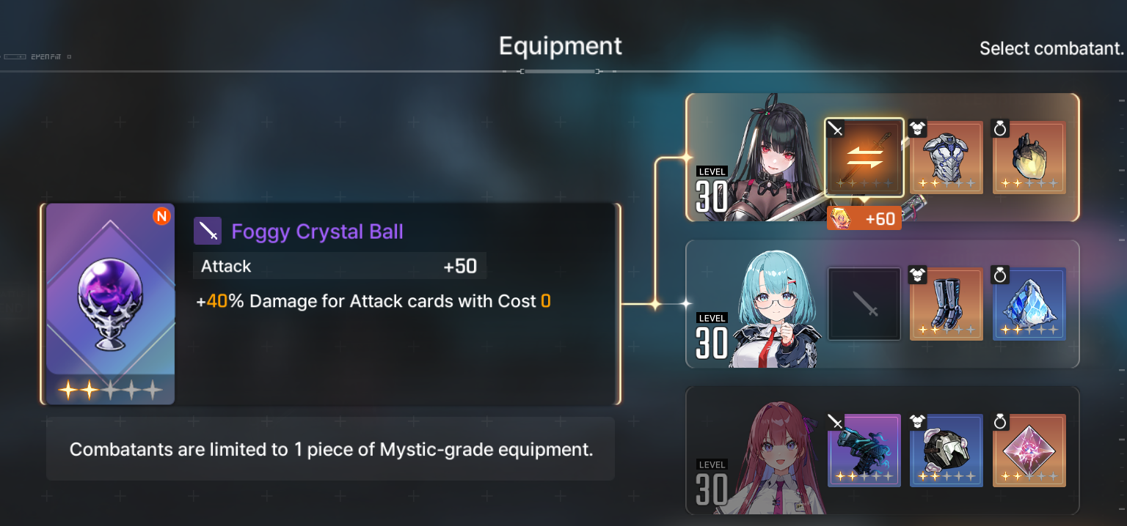The image size is (1127, 526).
Task: Click the +60 bonus indicator badge
Action: click(864, 218)
